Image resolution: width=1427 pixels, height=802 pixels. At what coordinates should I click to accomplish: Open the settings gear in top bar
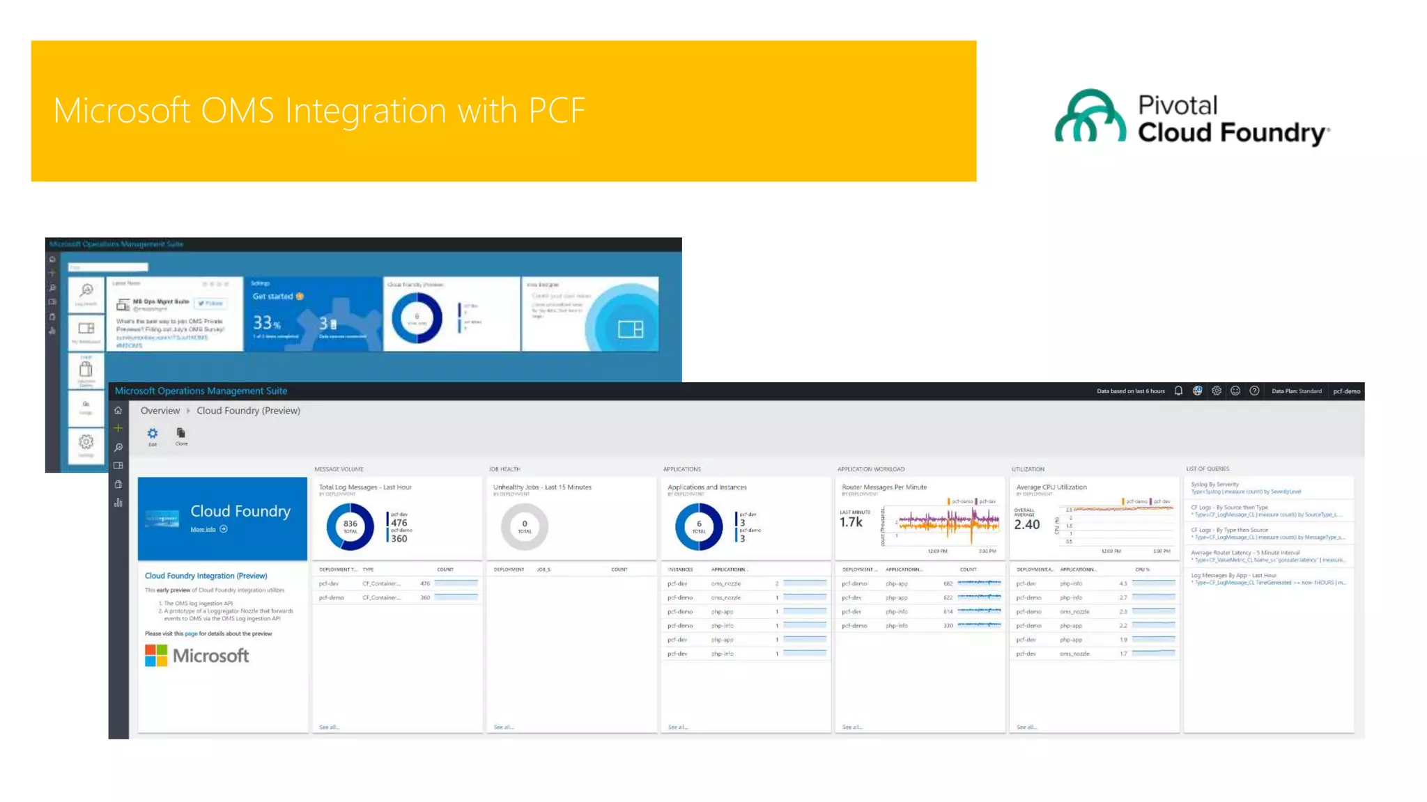click(x=1217, y=391)
